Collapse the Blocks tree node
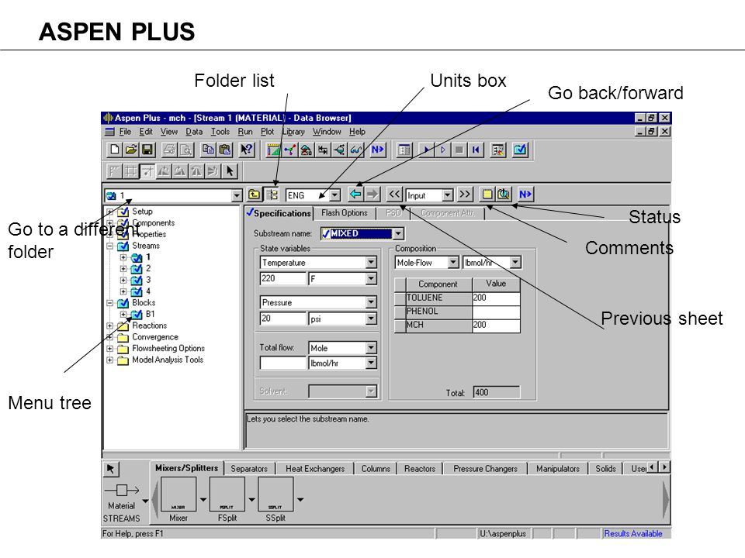Viewport: 745px width, 558px height. (109, 303)
